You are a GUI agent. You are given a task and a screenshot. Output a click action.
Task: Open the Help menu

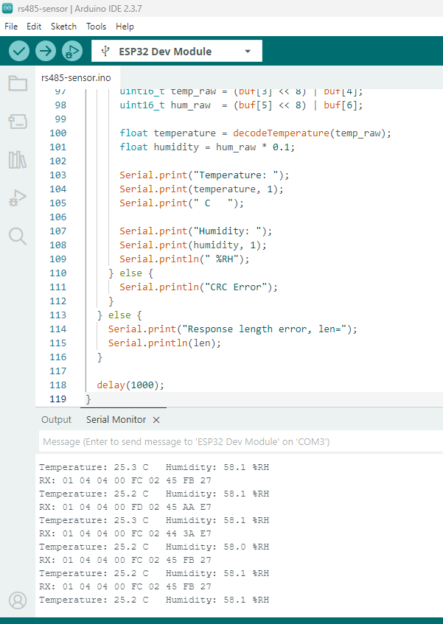(125, 27)
